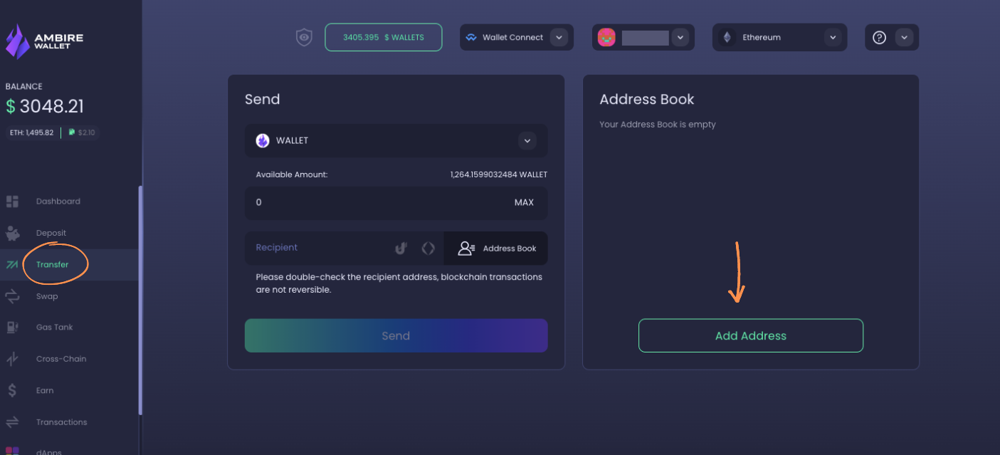Navigate to Gas Tank
The height and width of the screenshot is (455, 1000).
[55, 327]
